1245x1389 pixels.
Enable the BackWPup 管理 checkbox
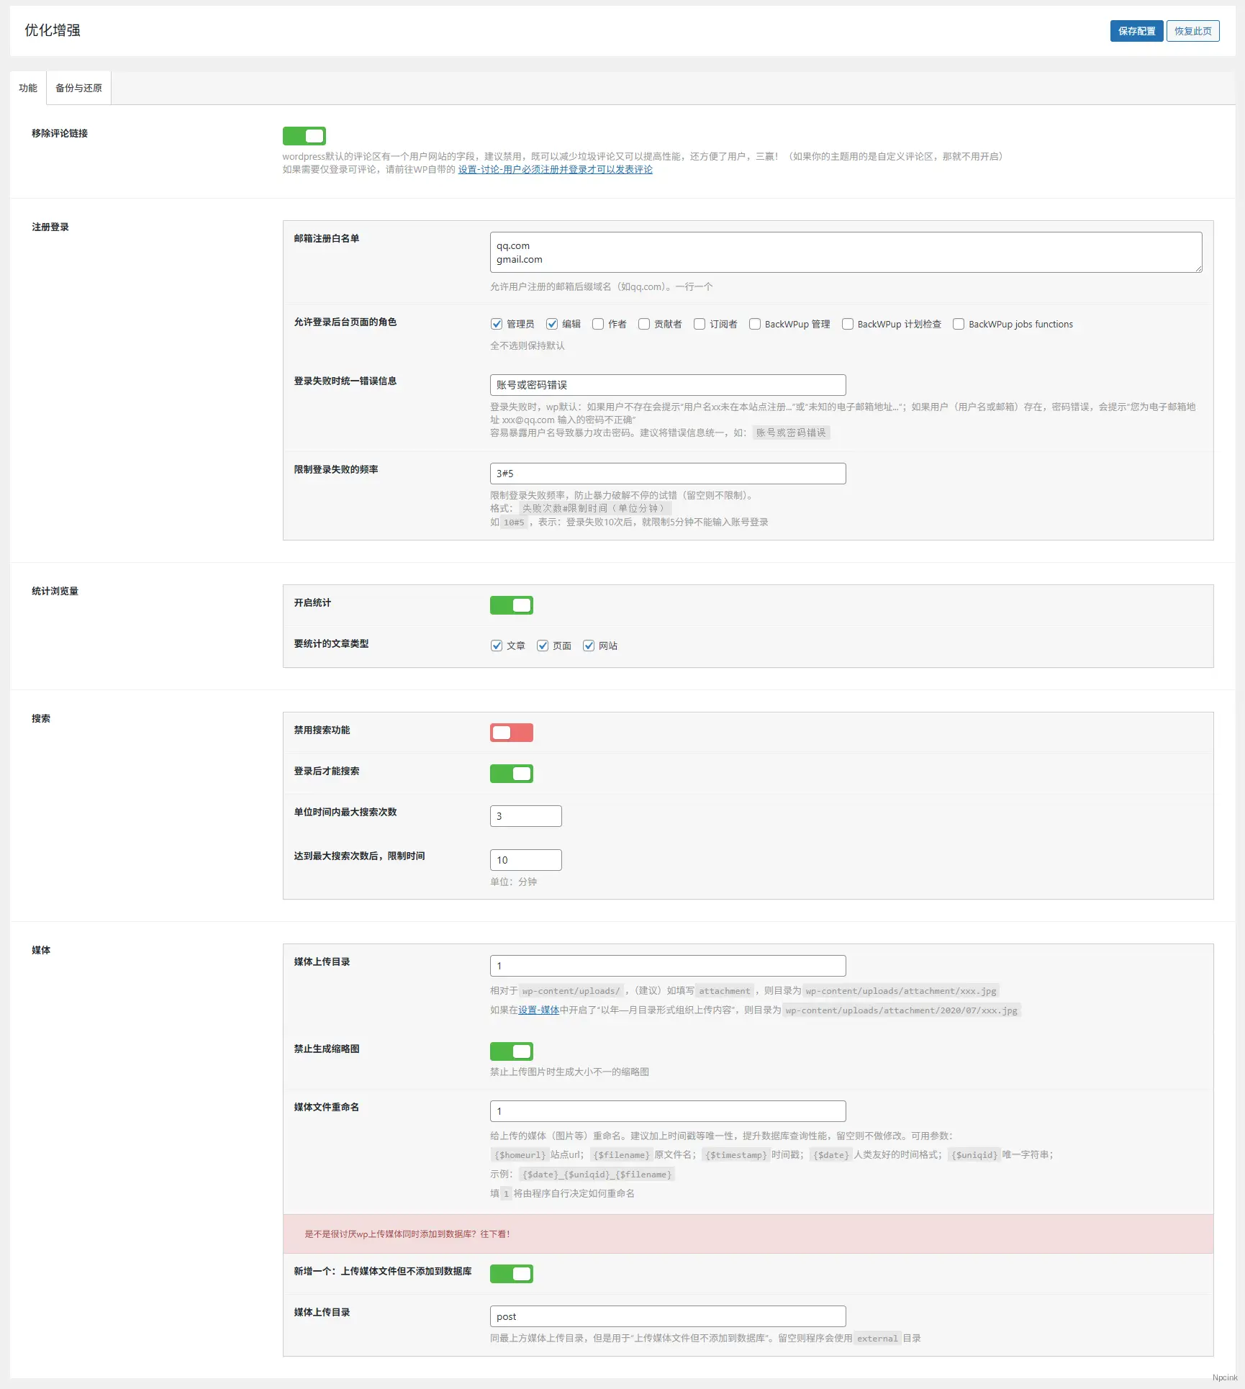click(754, 324)
